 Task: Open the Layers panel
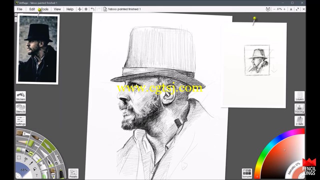tap(299, 96)
